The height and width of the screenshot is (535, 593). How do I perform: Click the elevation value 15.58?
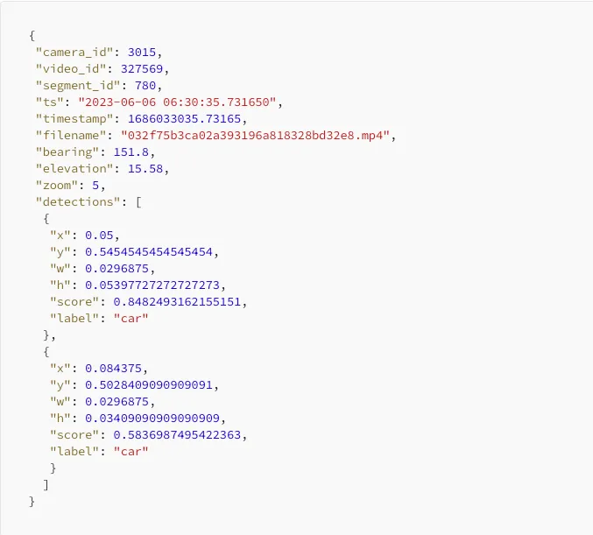[145, 169]
